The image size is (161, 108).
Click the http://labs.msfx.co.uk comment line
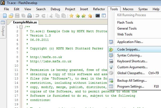coord(51,61)
